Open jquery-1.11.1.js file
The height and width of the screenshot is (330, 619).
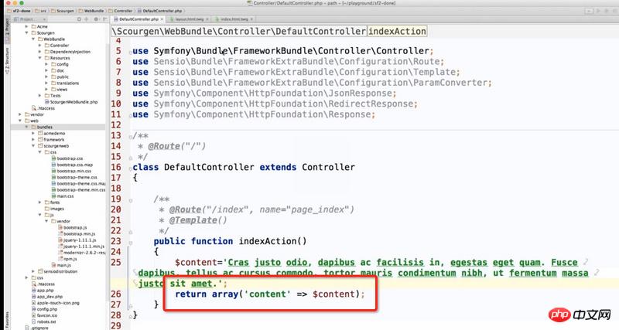coord(77,240)
